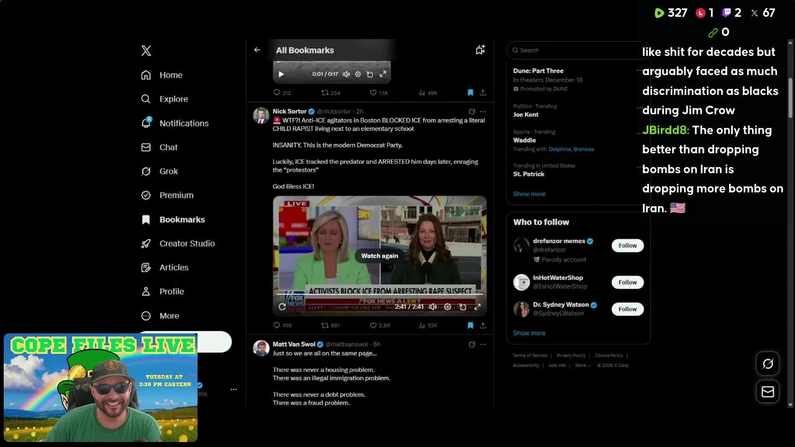Expand the top video to fullscreen
The image size is (795, 447).
tap(383, 74)
